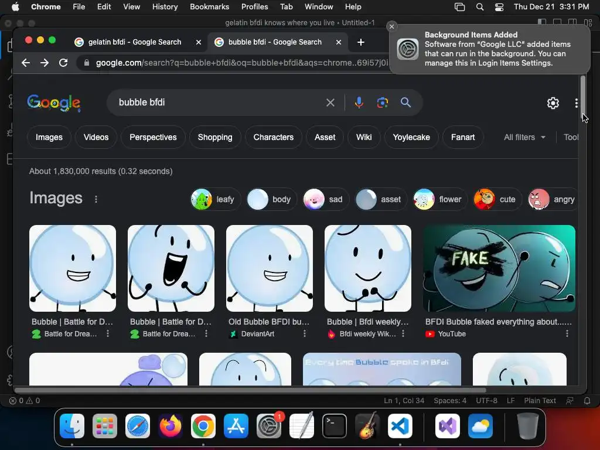Click the horizontal scrollbar at bottom
Image resolution: width=600 pixels, height=450 pixels.
250,390
